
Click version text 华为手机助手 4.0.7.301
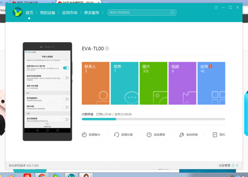pyautogui.click(x=24, y=165)
